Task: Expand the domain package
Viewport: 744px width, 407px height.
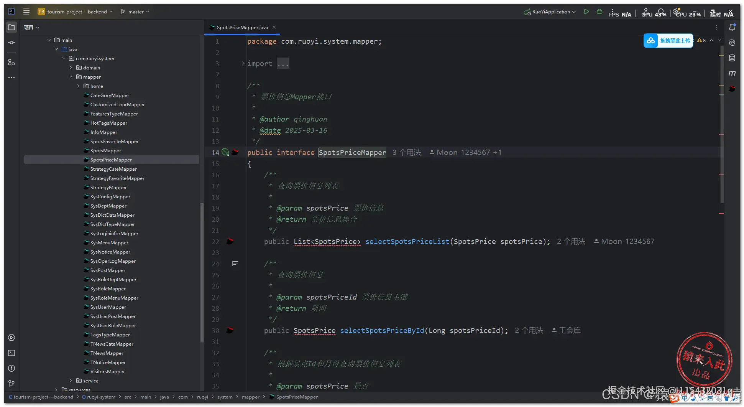Action: coord(71,68)
